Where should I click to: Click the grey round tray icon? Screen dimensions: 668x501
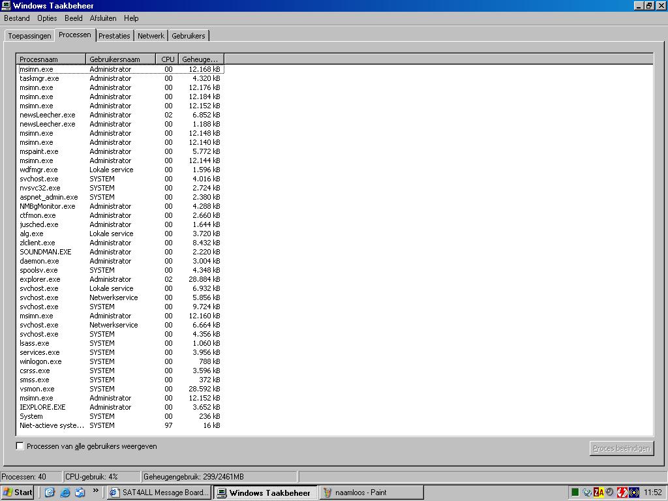click(x=610, y=492)
